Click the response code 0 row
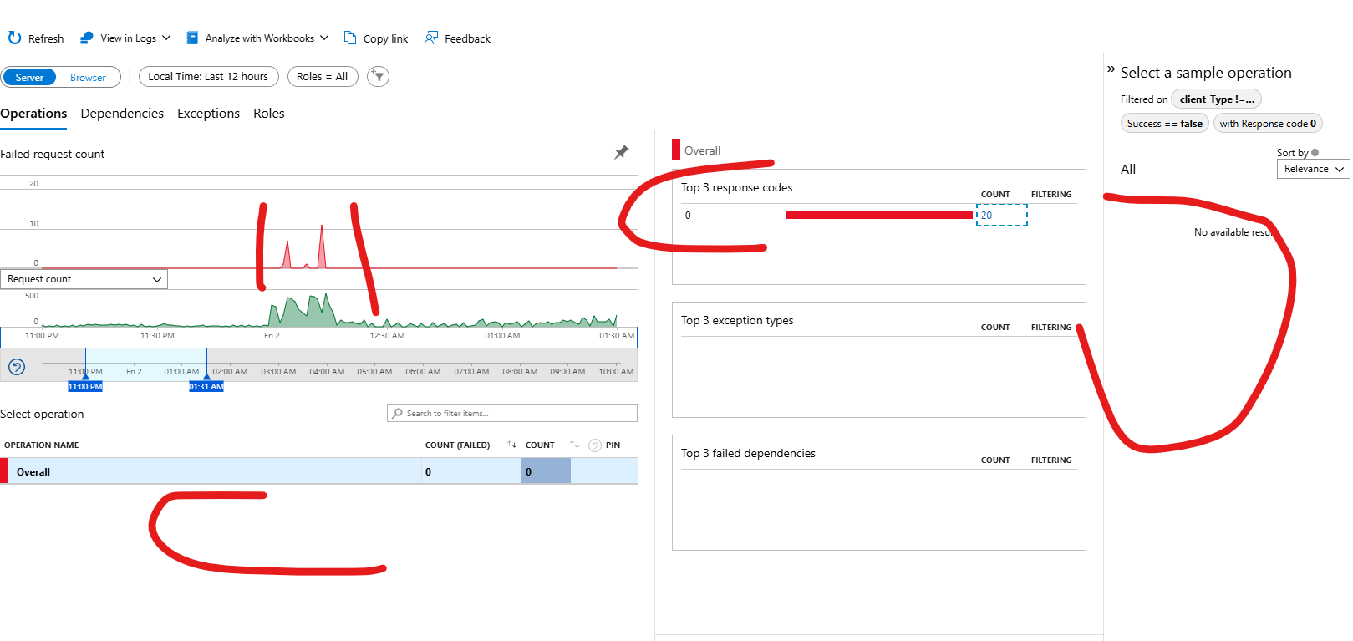 pos(878,215)
